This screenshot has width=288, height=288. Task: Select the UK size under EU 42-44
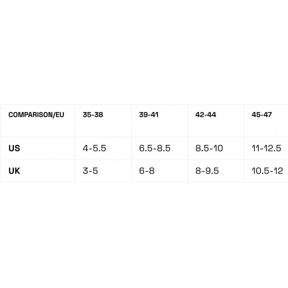(207, 171)
